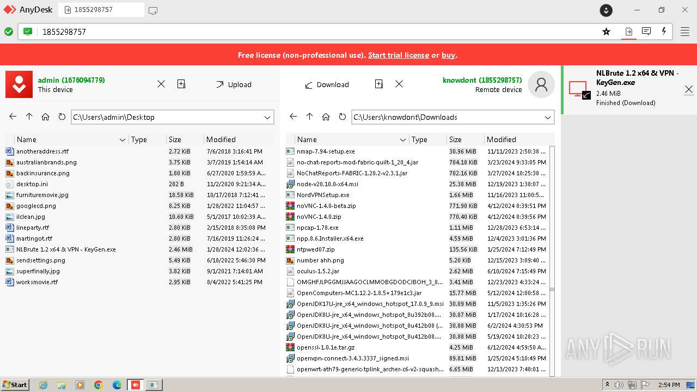This screenshot has width=697, height=392.
Task: Select australianbrands.png in local pane
Action: [46, 162]
